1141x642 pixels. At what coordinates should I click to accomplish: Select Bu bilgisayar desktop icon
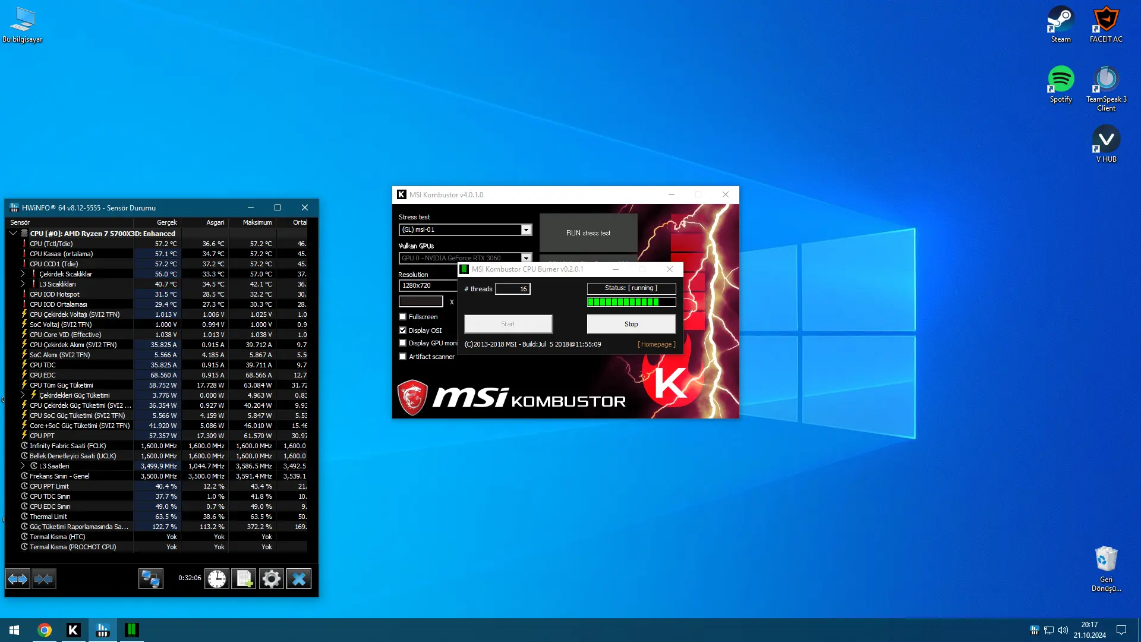click(x=23, y=25)
